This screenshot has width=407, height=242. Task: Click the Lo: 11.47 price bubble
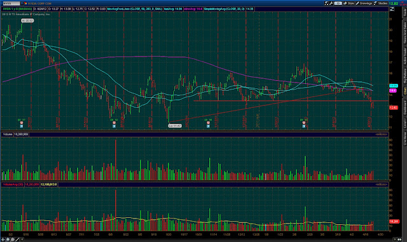coord(175,126)
